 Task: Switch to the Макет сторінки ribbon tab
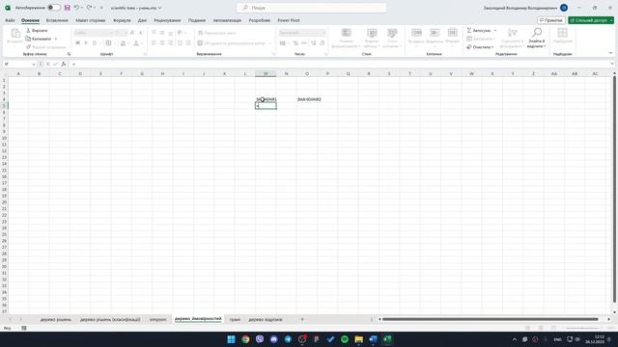(x=90, y=20)
